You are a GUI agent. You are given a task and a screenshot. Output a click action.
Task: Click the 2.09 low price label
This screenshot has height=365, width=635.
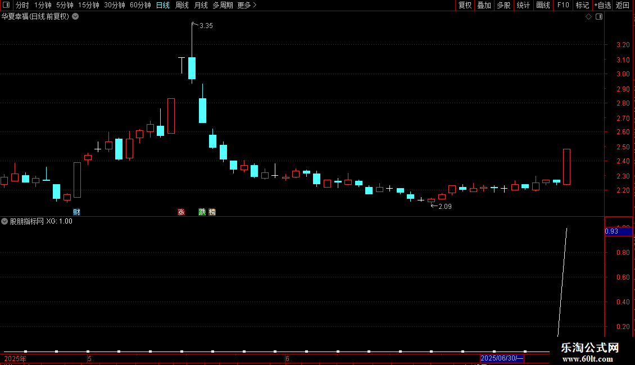pyautogui.click(x=445, y=207)
